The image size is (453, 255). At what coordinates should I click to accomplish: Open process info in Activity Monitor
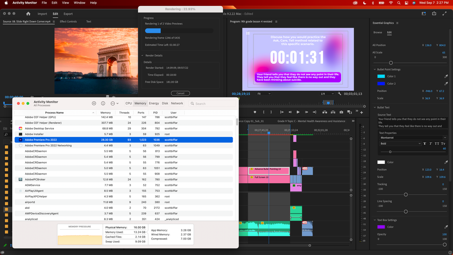(x=103, y=103)
